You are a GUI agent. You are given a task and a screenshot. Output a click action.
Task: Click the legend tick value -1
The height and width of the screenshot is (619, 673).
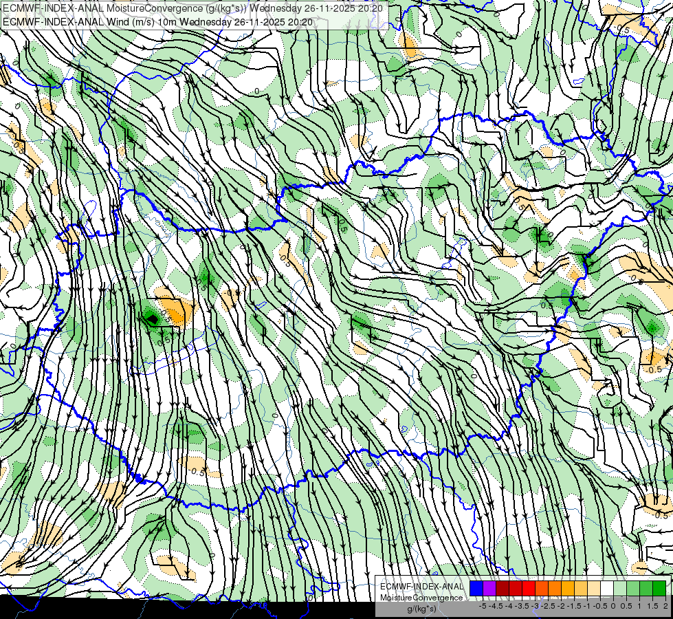point(587,606)
